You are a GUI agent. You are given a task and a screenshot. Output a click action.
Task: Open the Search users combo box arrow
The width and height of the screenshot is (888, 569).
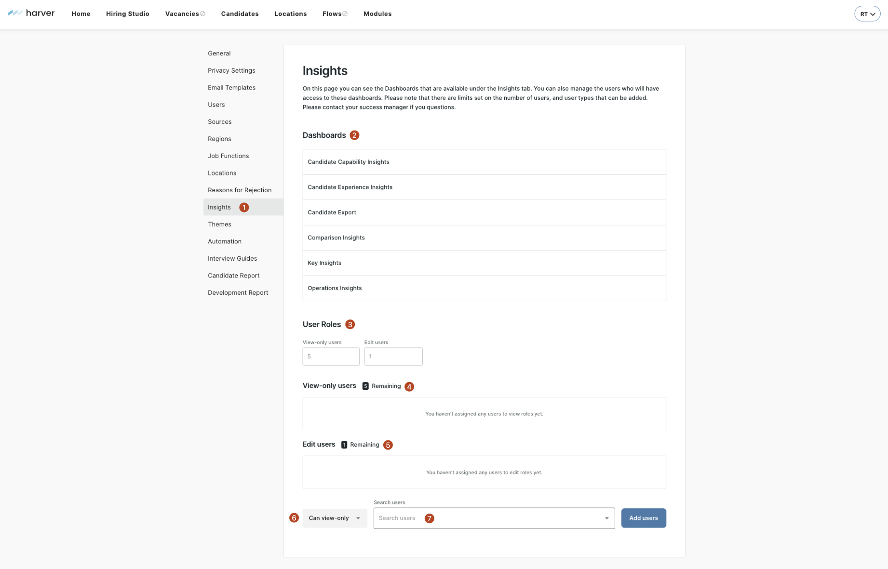tap(606, 518)
